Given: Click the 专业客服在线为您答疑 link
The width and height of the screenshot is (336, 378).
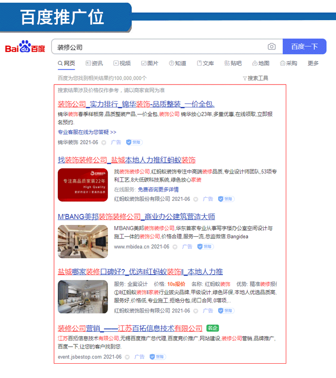Looking at the screenshot, I should coord(87,132).
